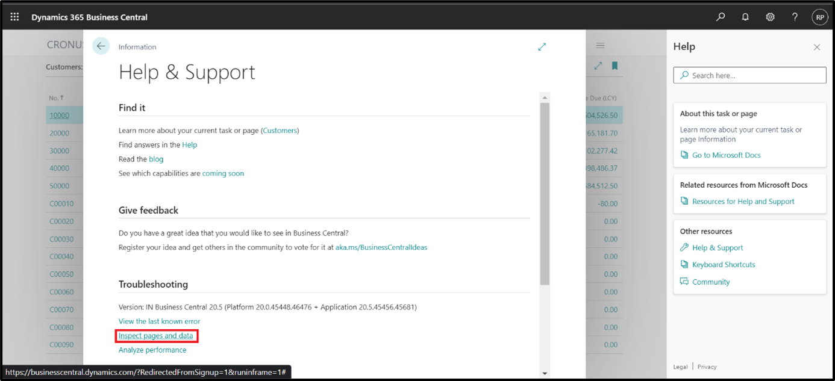The height and width of the screenshot is (381, 835).
Task: Select customer row C00080
Action: (x=61, y=327)
